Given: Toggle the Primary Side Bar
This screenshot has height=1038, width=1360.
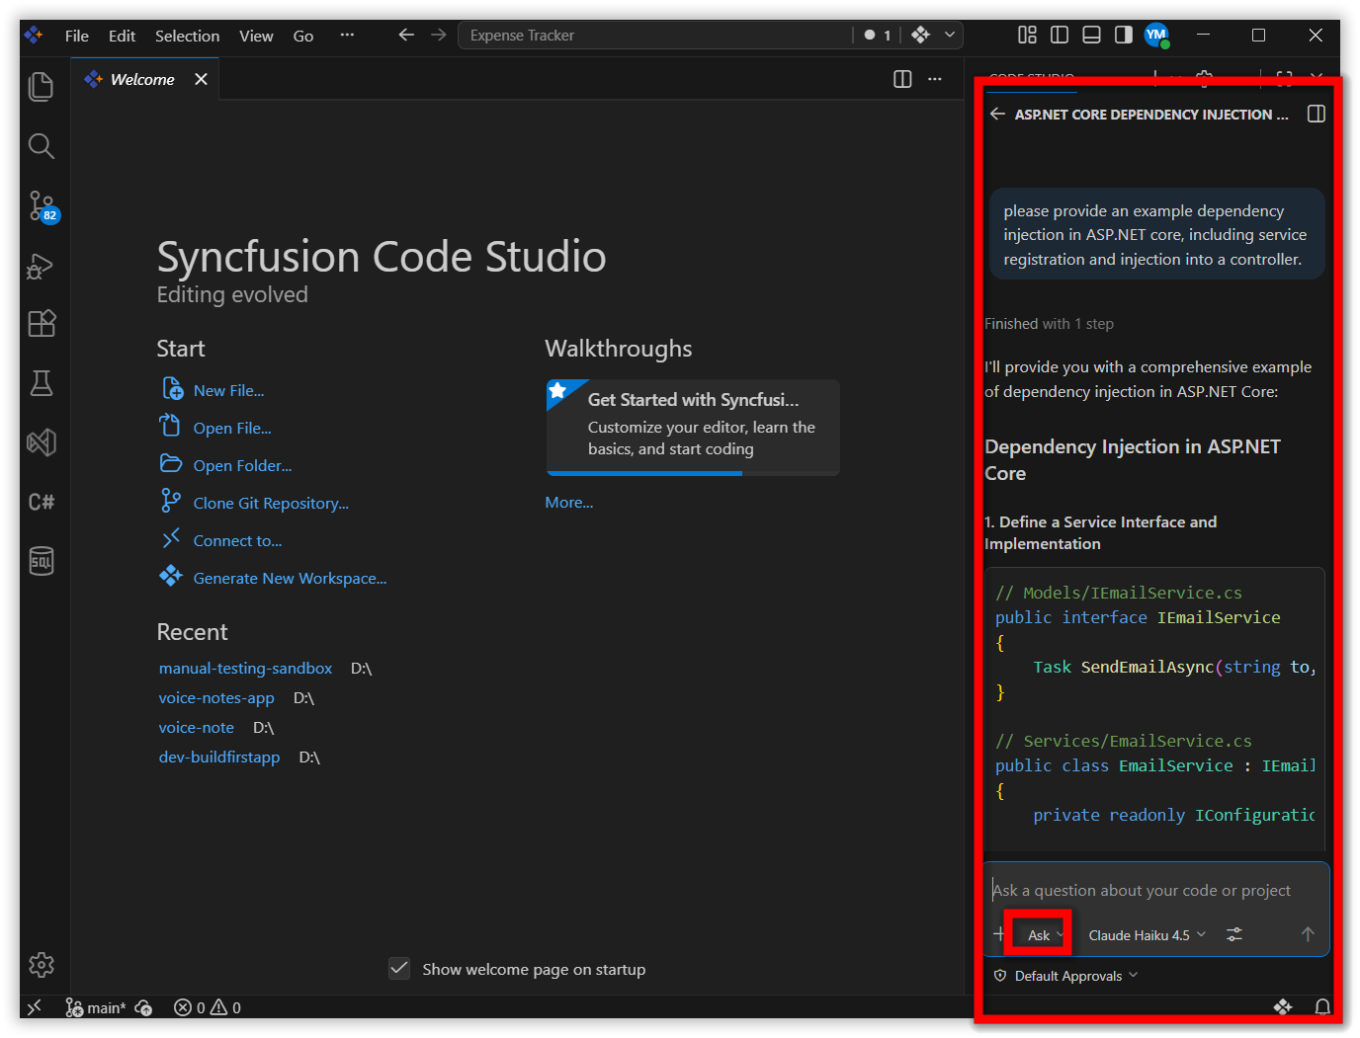Looking at the screenshot, I should [x=1060, y=35].
